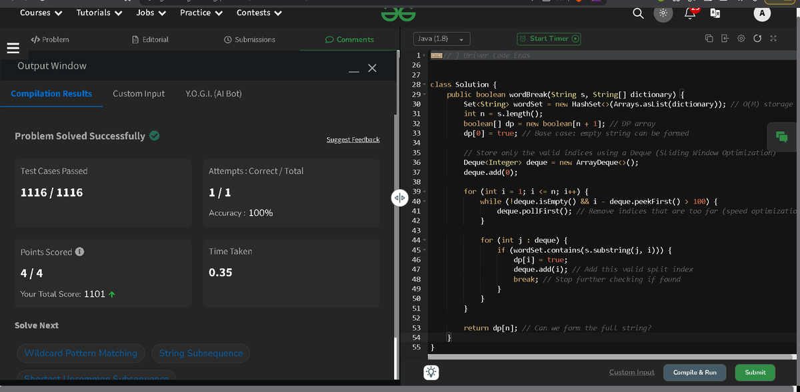
Task: Open the site search icon
Action: [x=638, y=13]
